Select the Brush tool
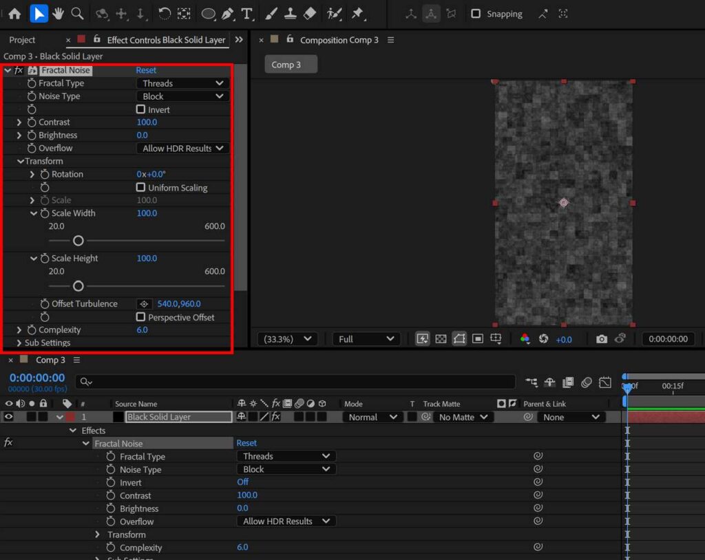The image size is (705, 560). (x=271, y=14)
